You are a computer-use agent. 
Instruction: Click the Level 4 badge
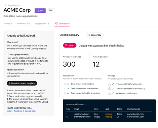tap(40, 11)
